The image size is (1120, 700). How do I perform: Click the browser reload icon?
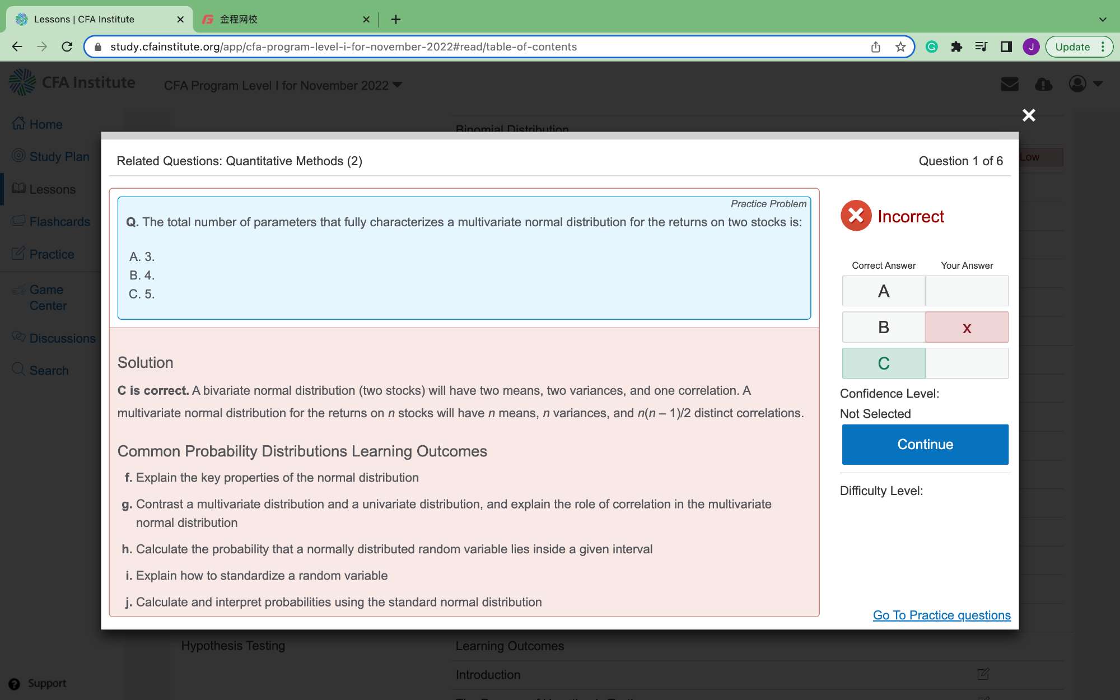(x=67, y=47)
